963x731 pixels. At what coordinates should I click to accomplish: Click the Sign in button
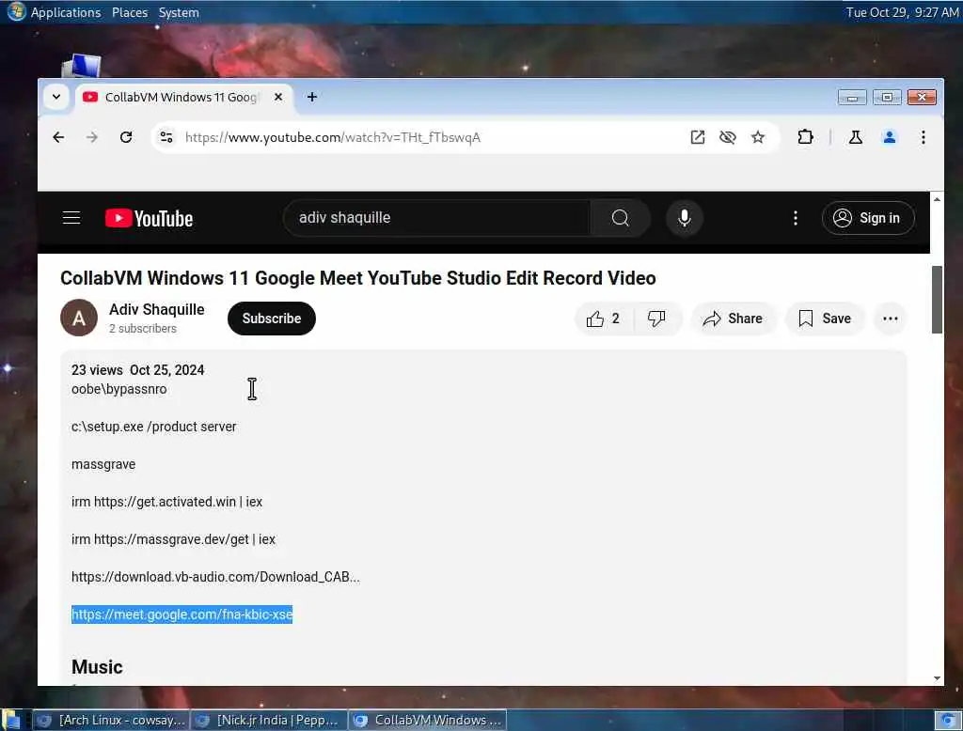pos(868,218)
